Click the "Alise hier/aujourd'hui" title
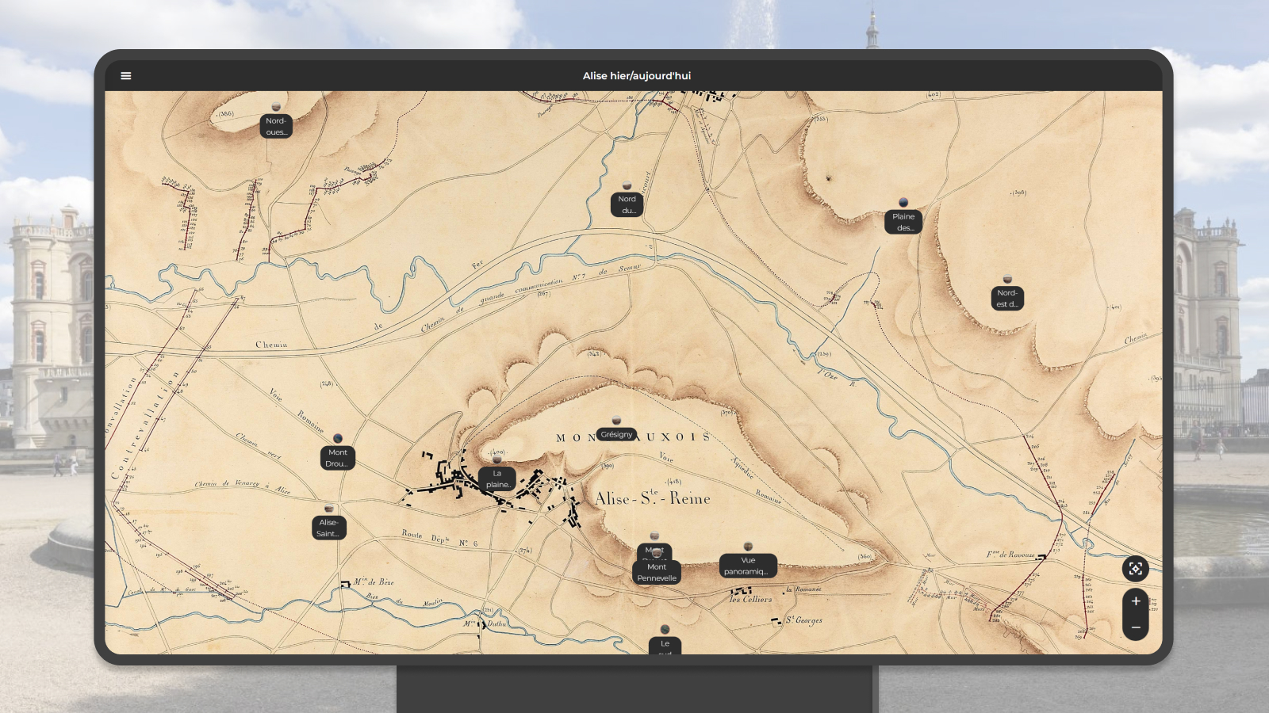Image resolution: width=1269 pixels, height=713 pixels. pyautogui.click(x=637, y=76)
